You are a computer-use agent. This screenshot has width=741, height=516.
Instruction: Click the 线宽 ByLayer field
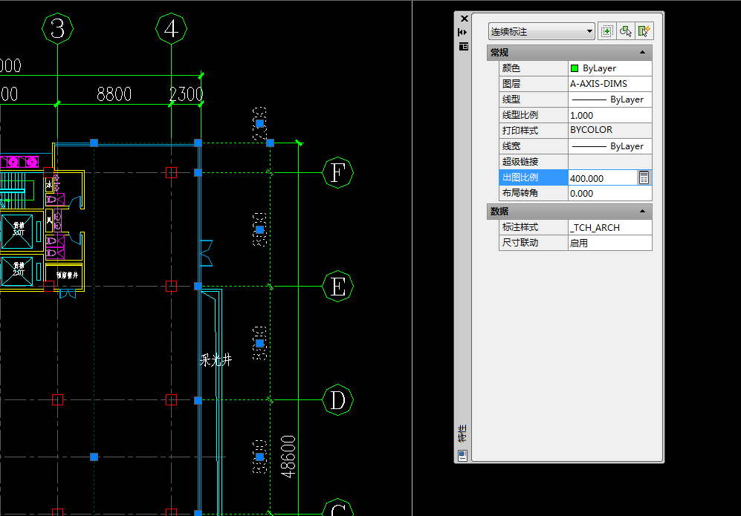pyautogui.click(x=609, y=146)
